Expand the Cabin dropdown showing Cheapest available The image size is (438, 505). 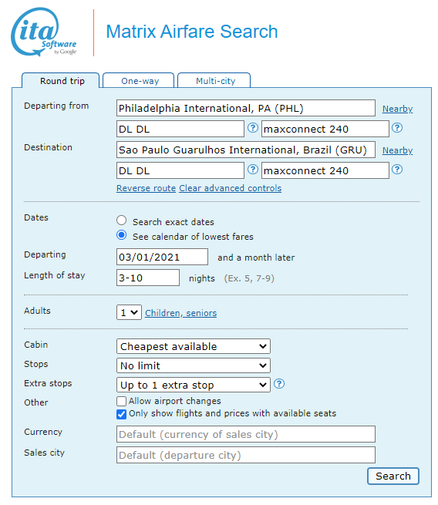(194, 346)
